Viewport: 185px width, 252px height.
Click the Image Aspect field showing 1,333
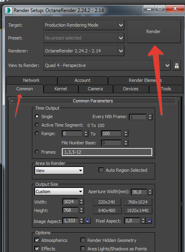71,221
